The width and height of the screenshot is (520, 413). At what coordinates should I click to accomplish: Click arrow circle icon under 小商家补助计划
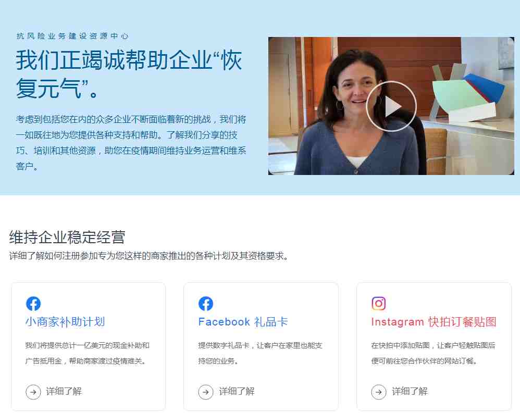point(33,392)
